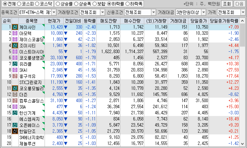Click the 증 badge icon beside 아모텍
This screenshot has width=247, height=148.
[15, 33]
